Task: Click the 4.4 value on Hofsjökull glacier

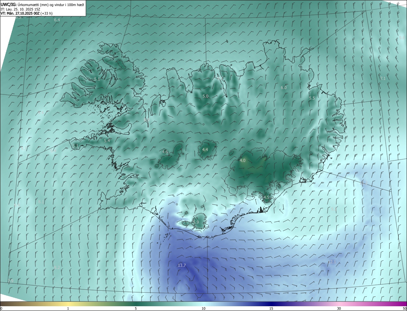Action: [x=205, y=149]
